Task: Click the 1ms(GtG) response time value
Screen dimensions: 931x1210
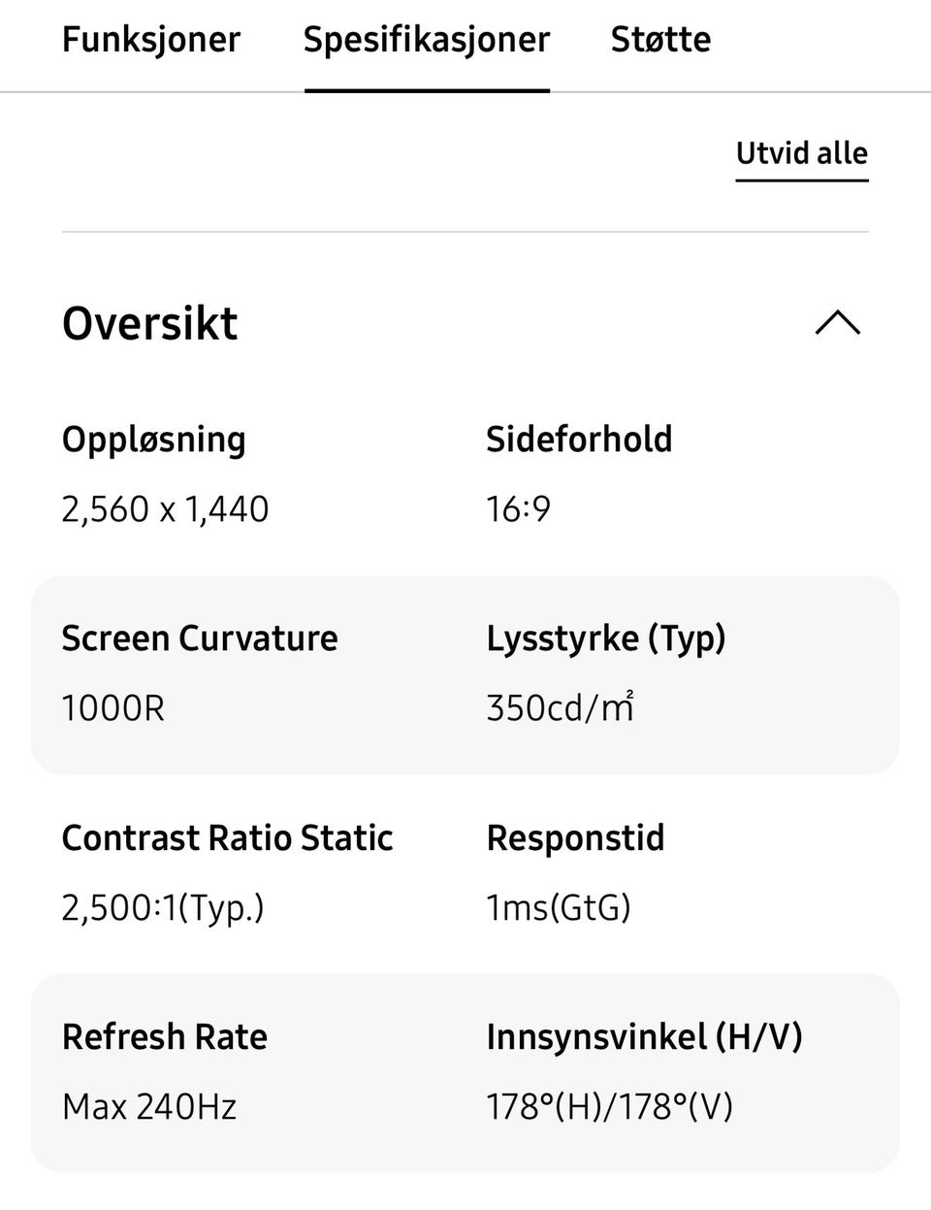Action: click(x=559, y=908)
